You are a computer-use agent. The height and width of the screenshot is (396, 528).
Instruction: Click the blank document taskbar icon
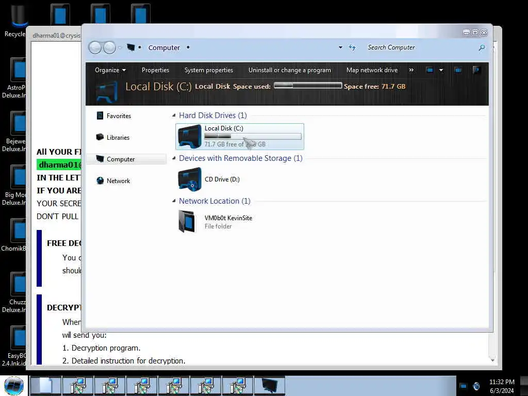pos(46,386)
